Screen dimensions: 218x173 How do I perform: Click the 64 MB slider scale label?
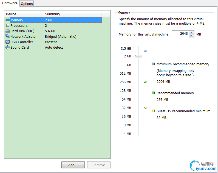coord(126,99)
